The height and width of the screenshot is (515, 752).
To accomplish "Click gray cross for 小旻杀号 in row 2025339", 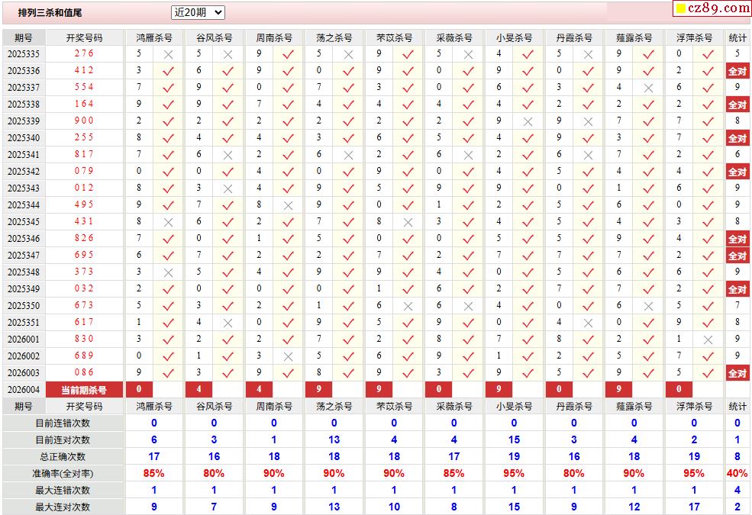I will (528, 121).
